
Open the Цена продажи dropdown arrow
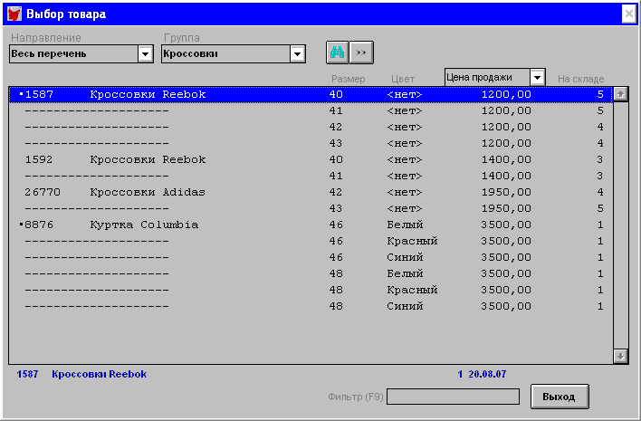537,77
